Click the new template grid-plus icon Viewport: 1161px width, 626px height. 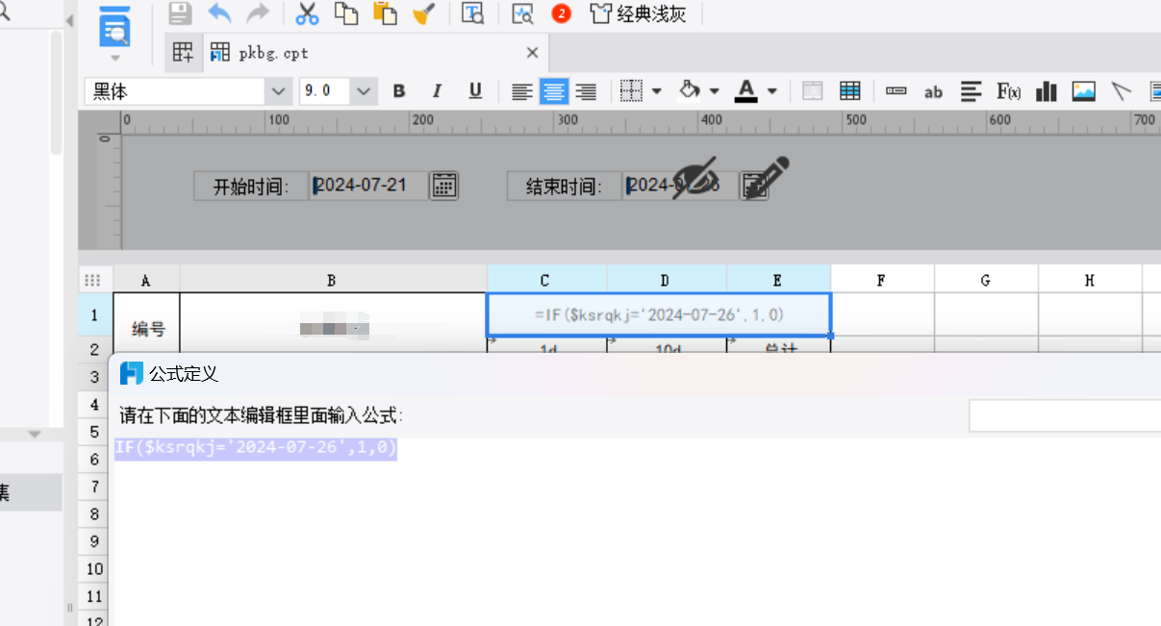point(183,53)
